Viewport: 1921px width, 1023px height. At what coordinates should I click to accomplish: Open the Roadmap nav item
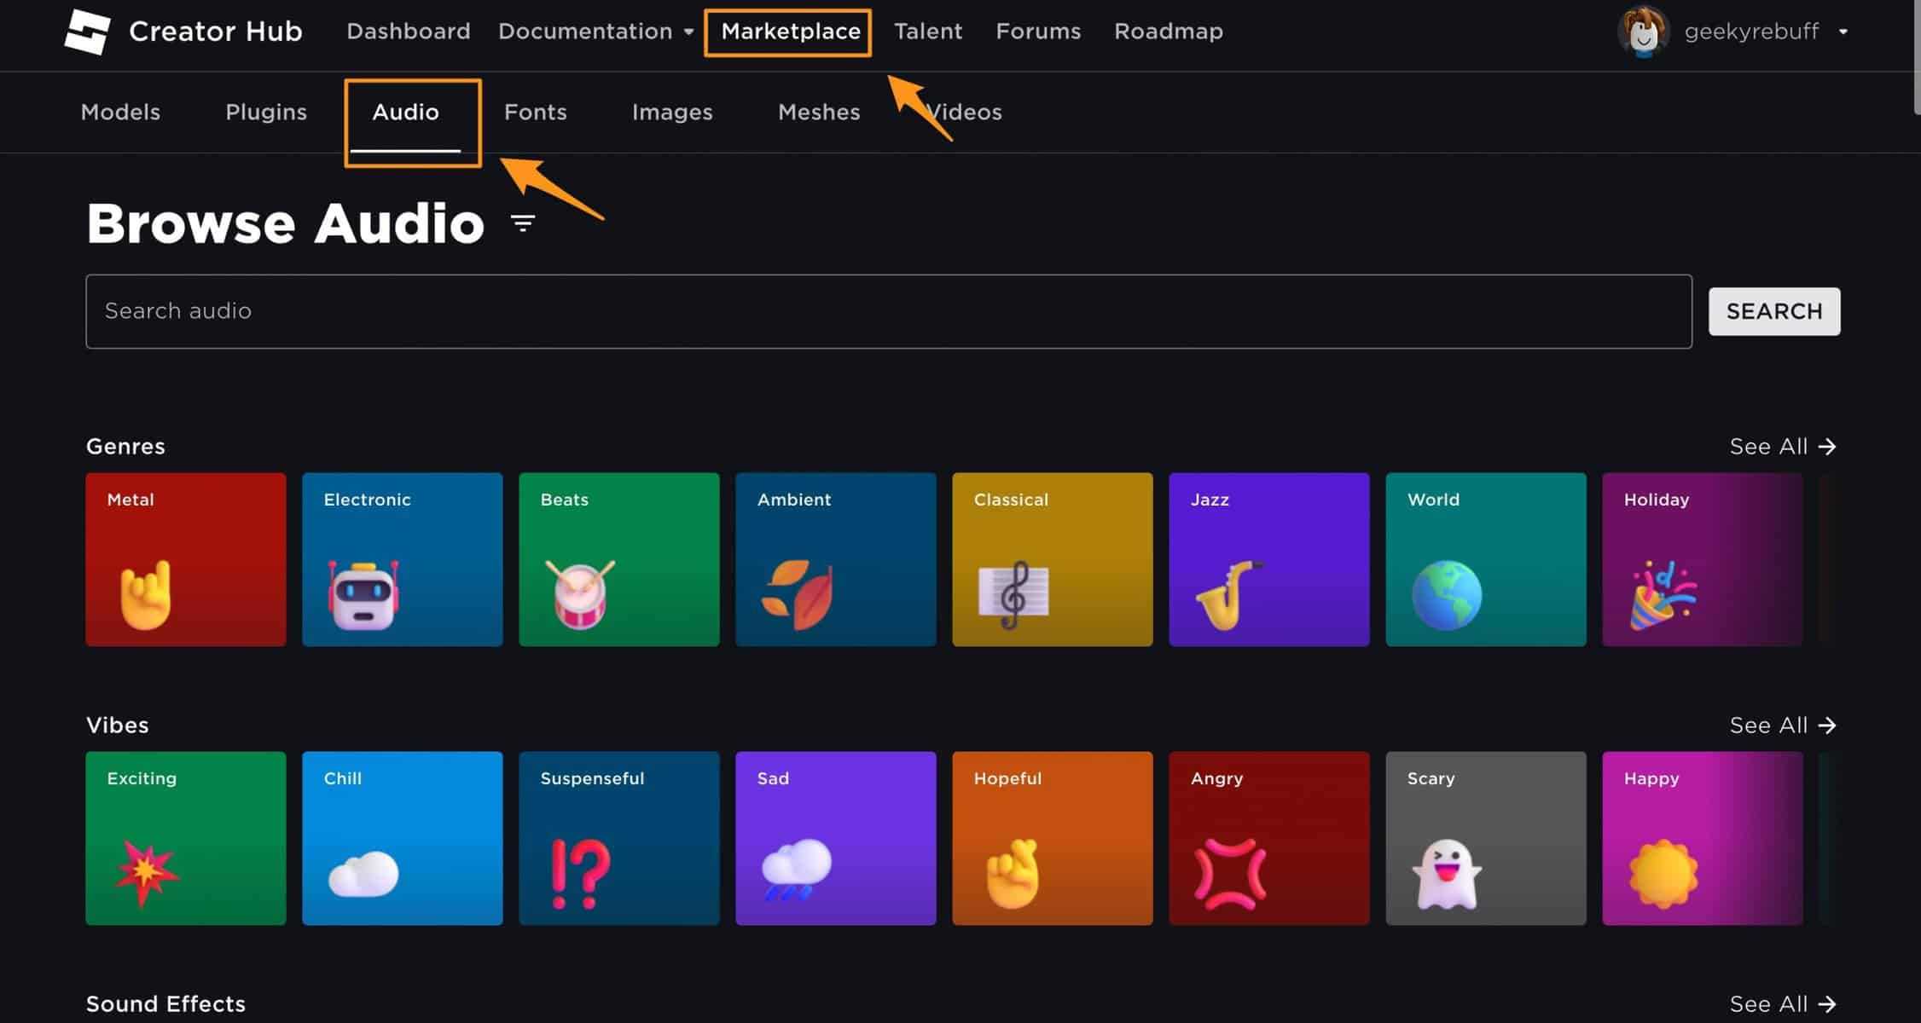pos(1169,32)
